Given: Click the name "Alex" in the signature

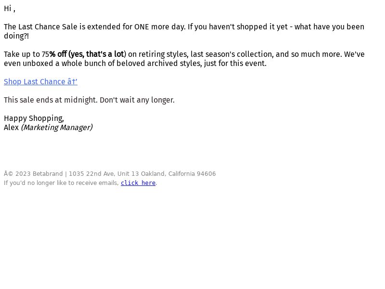Looking at the screenshot, I should coord(11,128).
